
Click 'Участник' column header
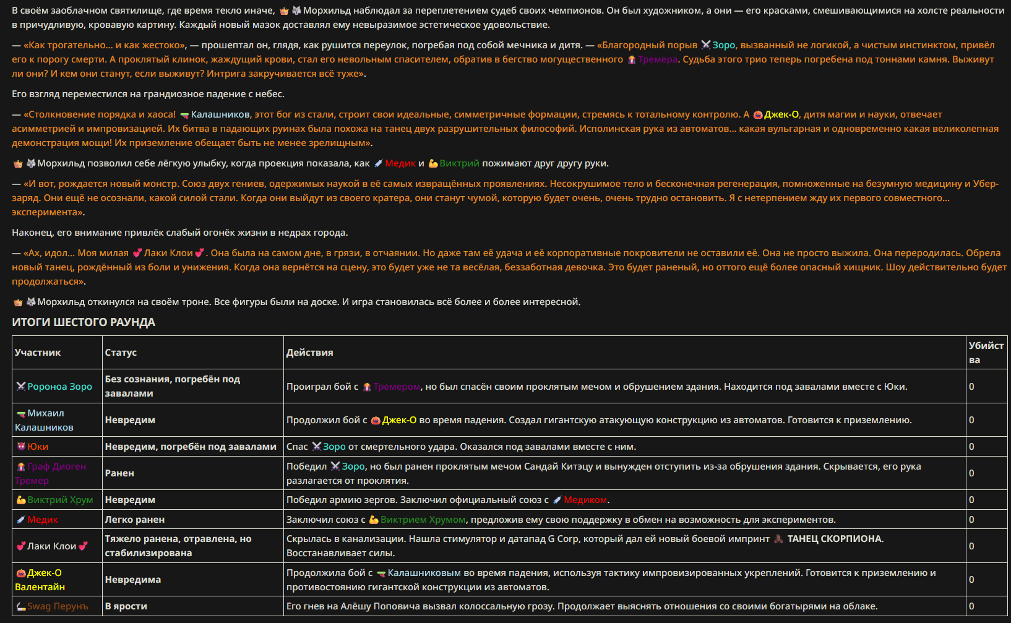coord(38,353)
